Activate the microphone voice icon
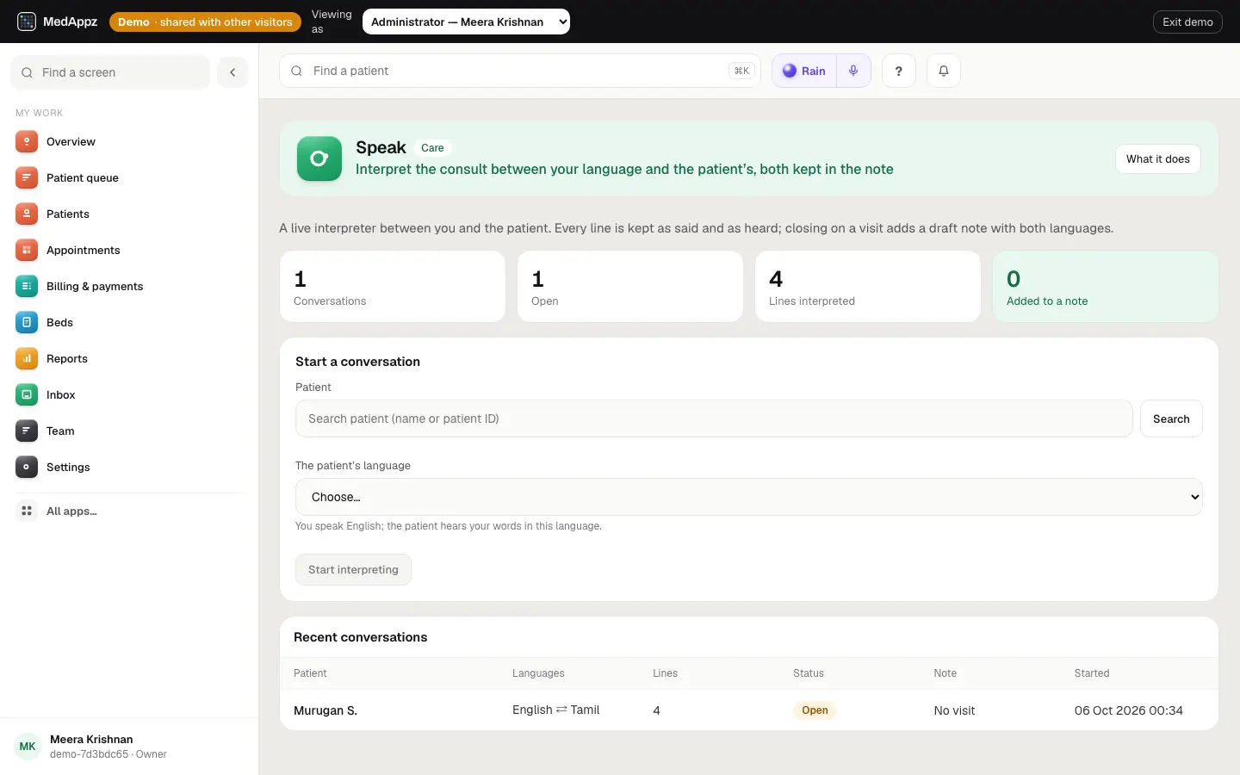 click(853, 71)
